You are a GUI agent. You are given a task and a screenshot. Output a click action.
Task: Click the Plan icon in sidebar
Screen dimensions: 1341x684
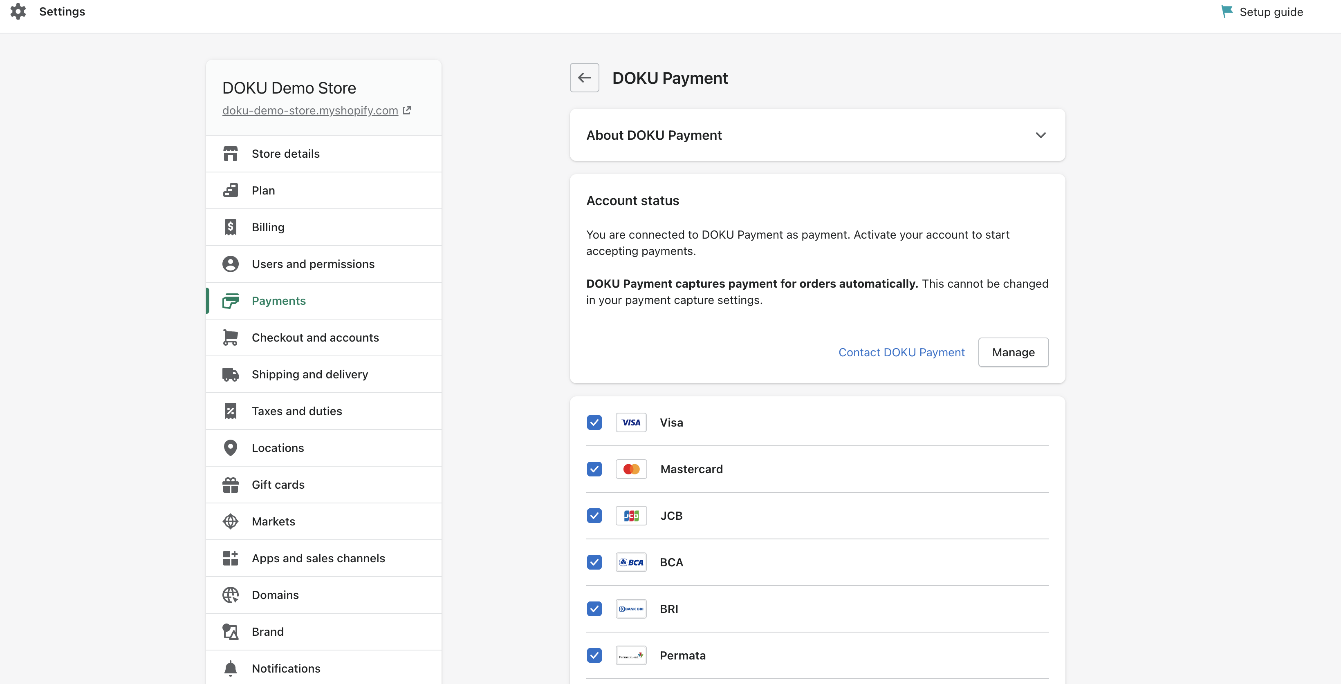click(x=231, y=190)
